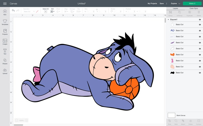Image resolution: width=203 pixels, height=126 pixels.
Task: Switch to the Color Sync tab
Action: point(194,8)
